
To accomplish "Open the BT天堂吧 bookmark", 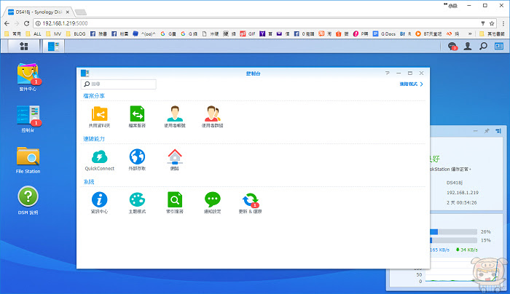I will (428, 33).
